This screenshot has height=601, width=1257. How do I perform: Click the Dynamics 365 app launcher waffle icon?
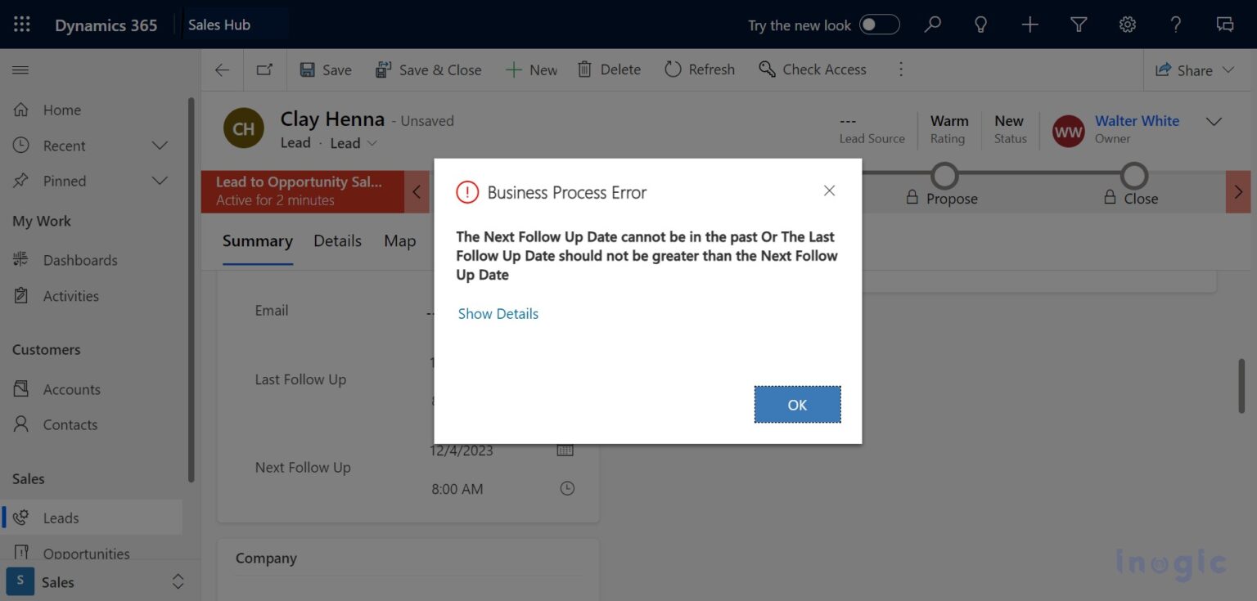[21, 24]
